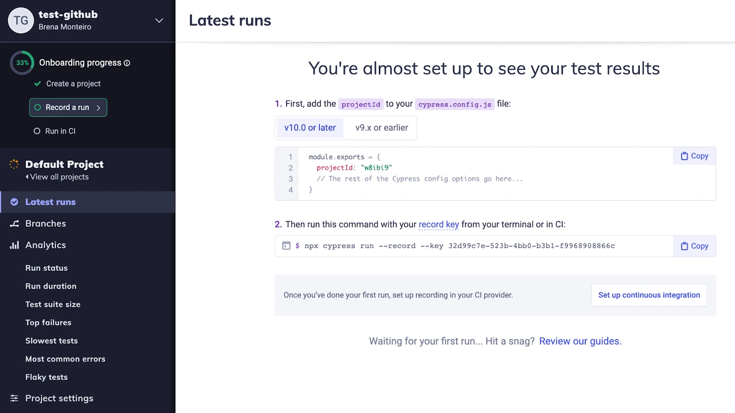
Task: Open Top failures analytics
Action: [48, 323]
